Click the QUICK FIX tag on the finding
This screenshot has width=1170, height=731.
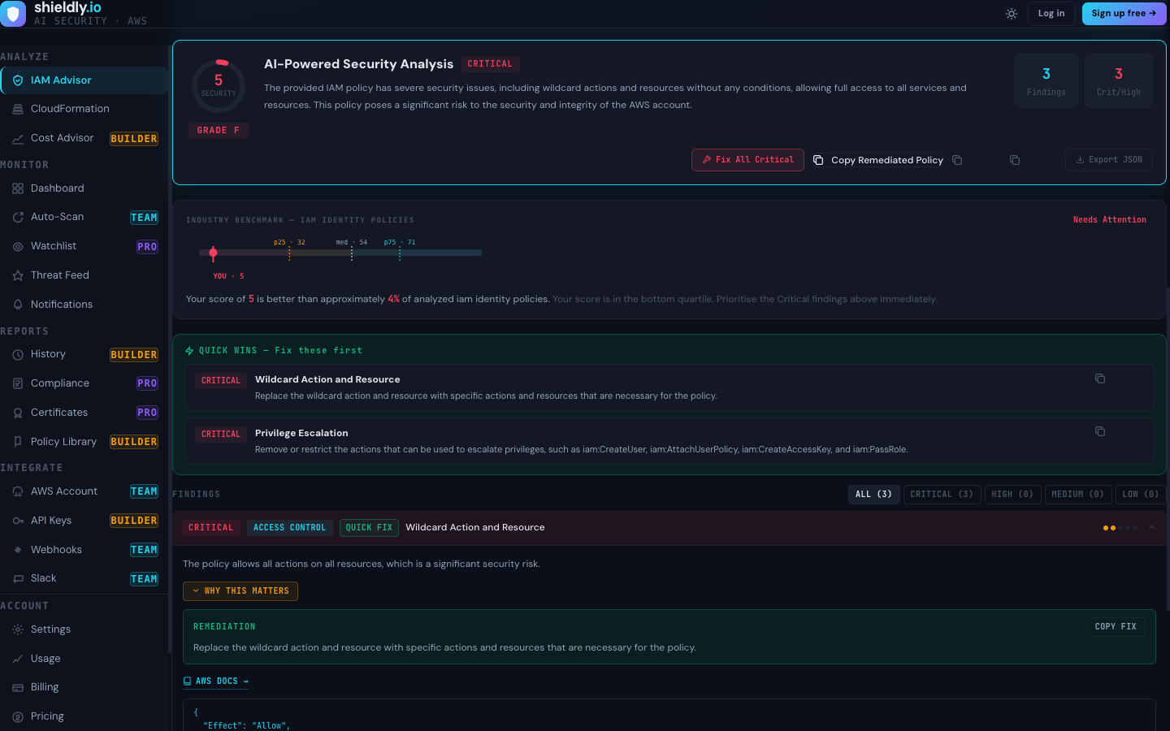tap(369, 528)
